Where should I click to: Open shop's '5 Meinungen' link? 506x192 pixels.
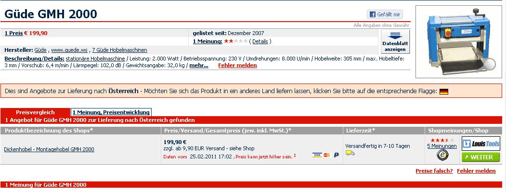click(442, 146)
